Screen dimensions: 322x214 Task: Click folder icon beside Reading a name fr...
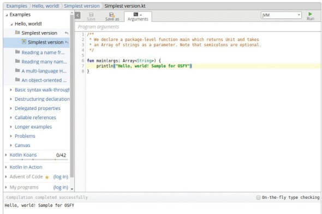pyautogui.click(x=17, y=52)
